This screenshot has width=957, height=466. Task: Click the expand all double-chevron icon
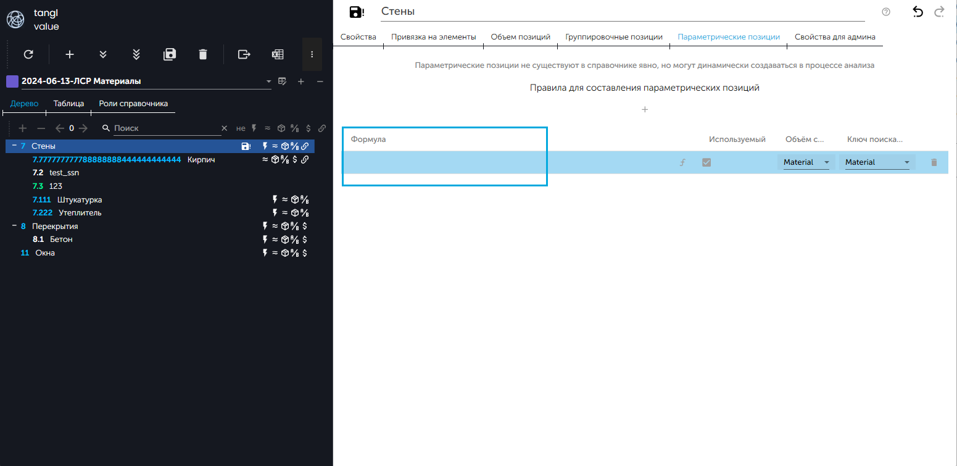136,54
